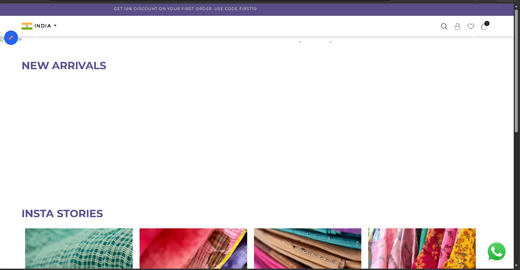Open the red fabric story thumbnail
Image resolution: width=520 pixels, height=270 pixels.
(x=193, y=248)
